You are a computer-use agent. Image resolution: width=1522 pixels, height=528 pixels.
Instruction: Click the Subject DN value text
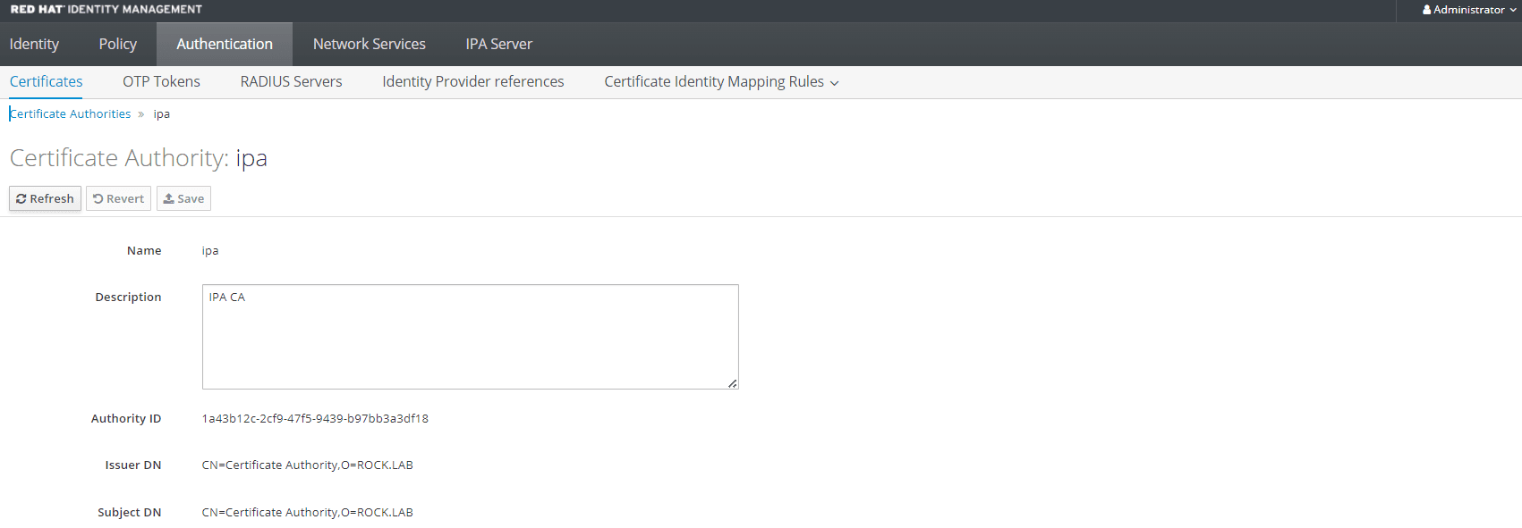pyautogui.click(x=307, y=512)
